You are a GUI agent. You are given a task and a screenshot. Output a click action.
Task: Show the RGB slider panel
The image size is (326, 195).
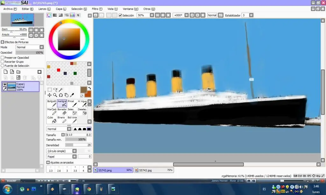tap(55, 15)
